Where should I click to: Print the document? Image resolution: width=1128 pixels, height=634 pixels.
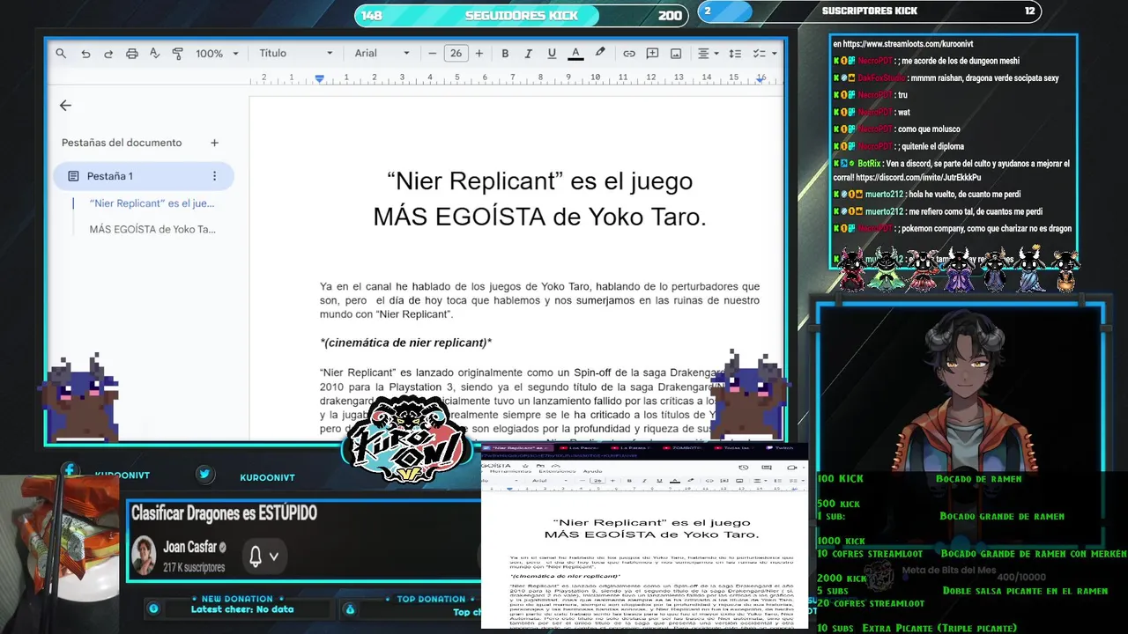(132, 54)
